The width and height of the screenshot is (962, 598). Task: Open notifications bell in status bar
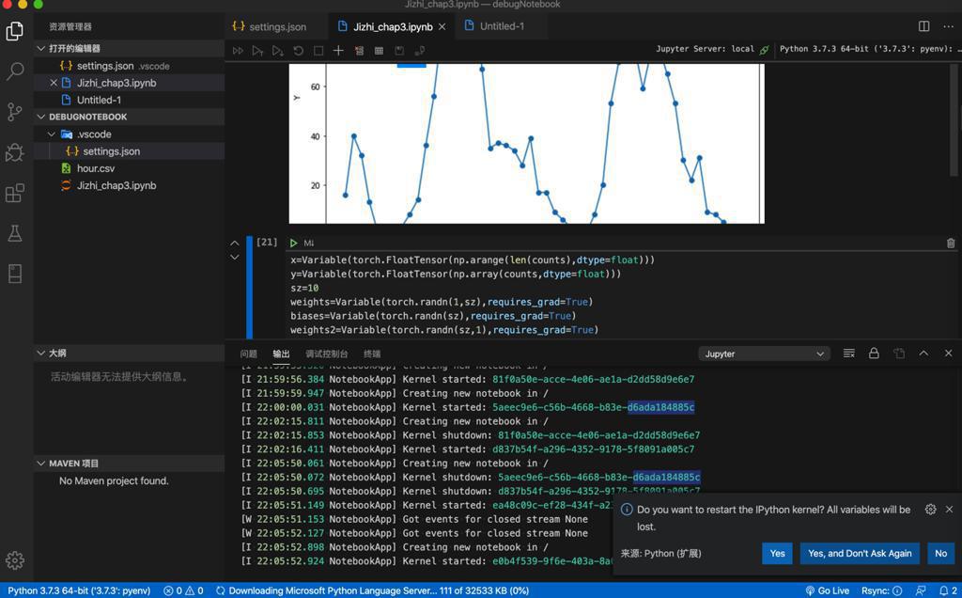click(x=947, y=590)
